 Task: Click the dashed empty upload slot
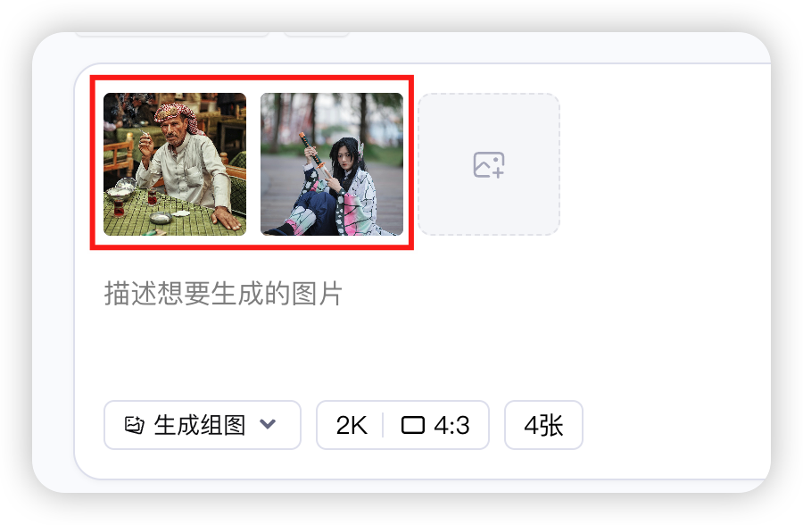pos(489,164)
